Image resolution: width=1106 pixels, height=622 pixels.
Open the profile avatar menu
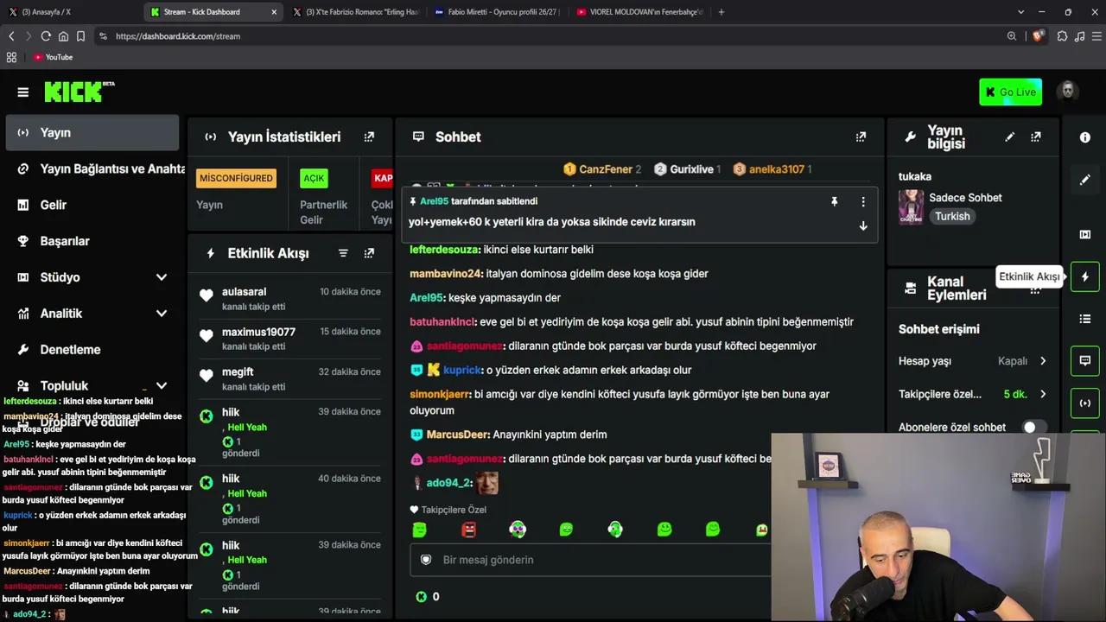[1068, 92]
